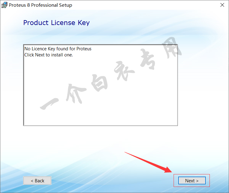Click the '衣' watermark character
This screenshot has width=229, height=193.
pyautogui.click(x=124, y=71)
